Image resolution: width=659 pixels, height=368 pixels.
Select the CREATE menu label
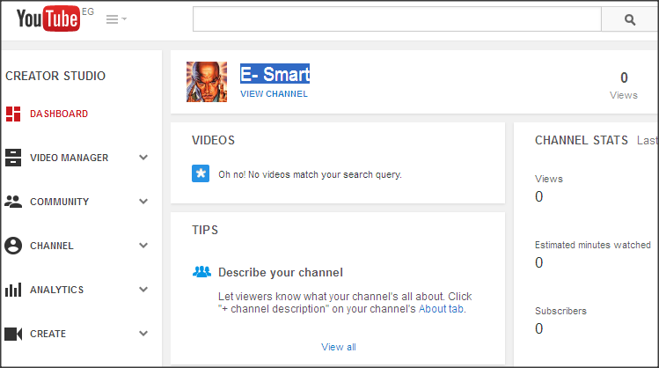tap(48, 334)
